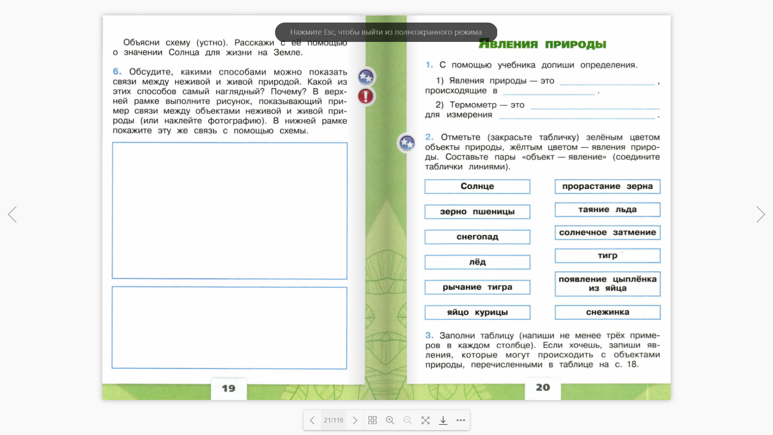
Task: Select the 'яйцо курицы' box
Action: (477, 313)
